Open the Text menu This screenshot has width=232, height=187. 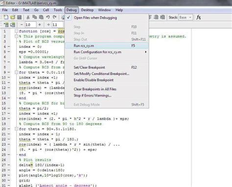[26, 10]
